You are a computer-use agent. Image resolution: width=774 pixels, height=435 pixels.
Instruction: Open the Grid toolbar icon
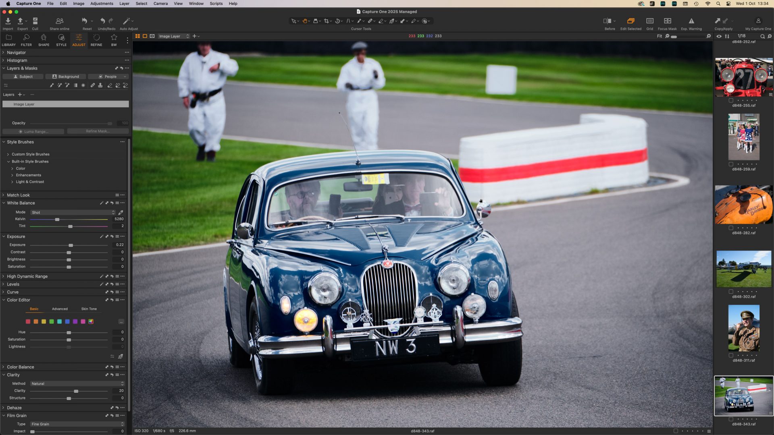[x=649, y=22]
